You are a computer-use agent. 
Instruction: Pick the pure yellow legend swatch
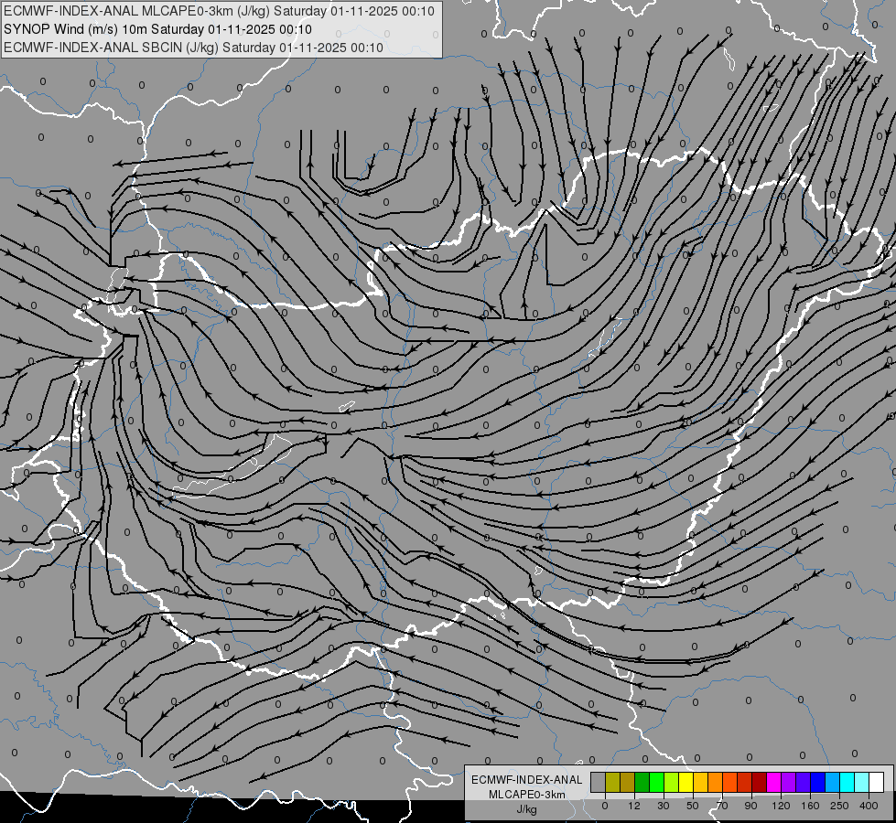(686, 782)
